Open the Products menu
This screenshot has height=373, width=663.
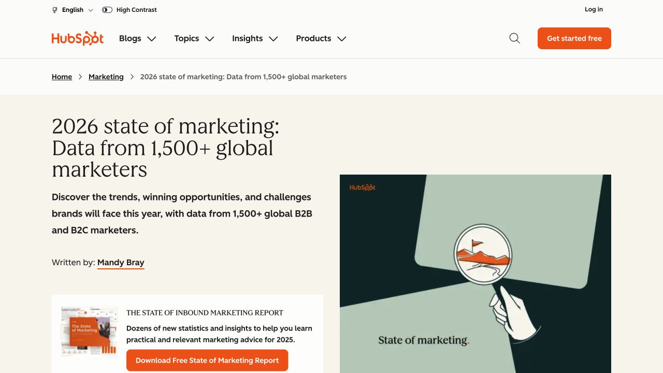(321, 38)
